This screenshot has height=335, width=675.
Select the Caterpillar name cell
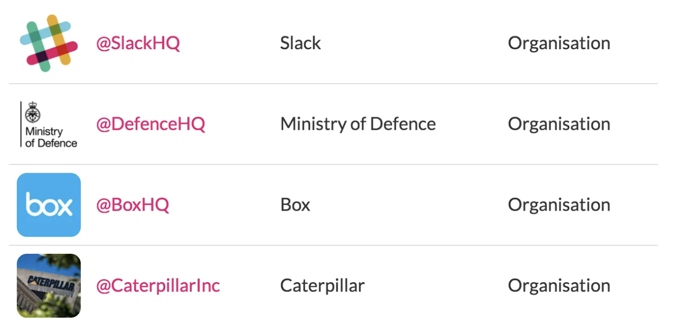tap(322, 285)
